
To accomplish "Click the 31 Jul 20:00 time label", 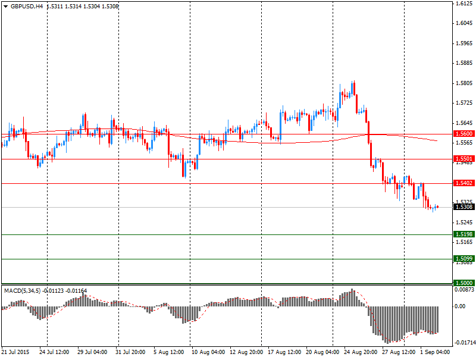I will [130, 352].
